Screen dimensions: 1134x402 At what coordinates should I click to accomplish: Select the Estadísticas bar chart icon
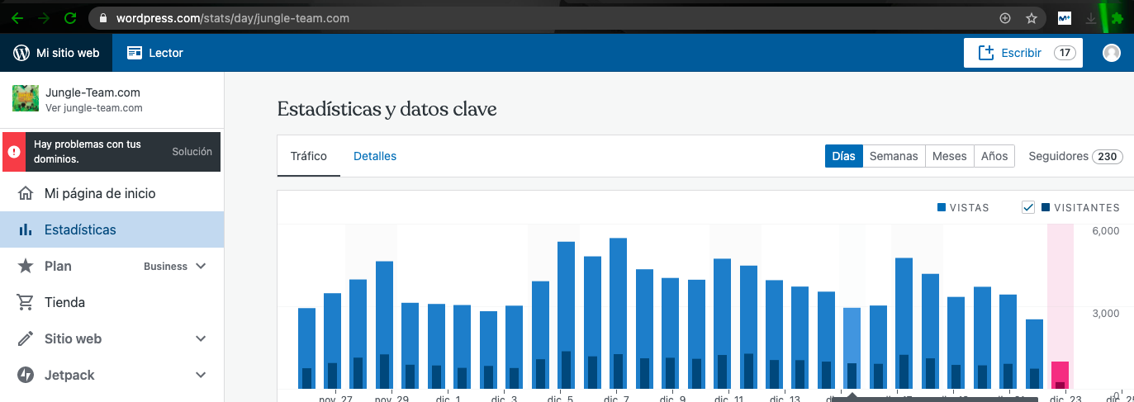[x=26, y=230]
